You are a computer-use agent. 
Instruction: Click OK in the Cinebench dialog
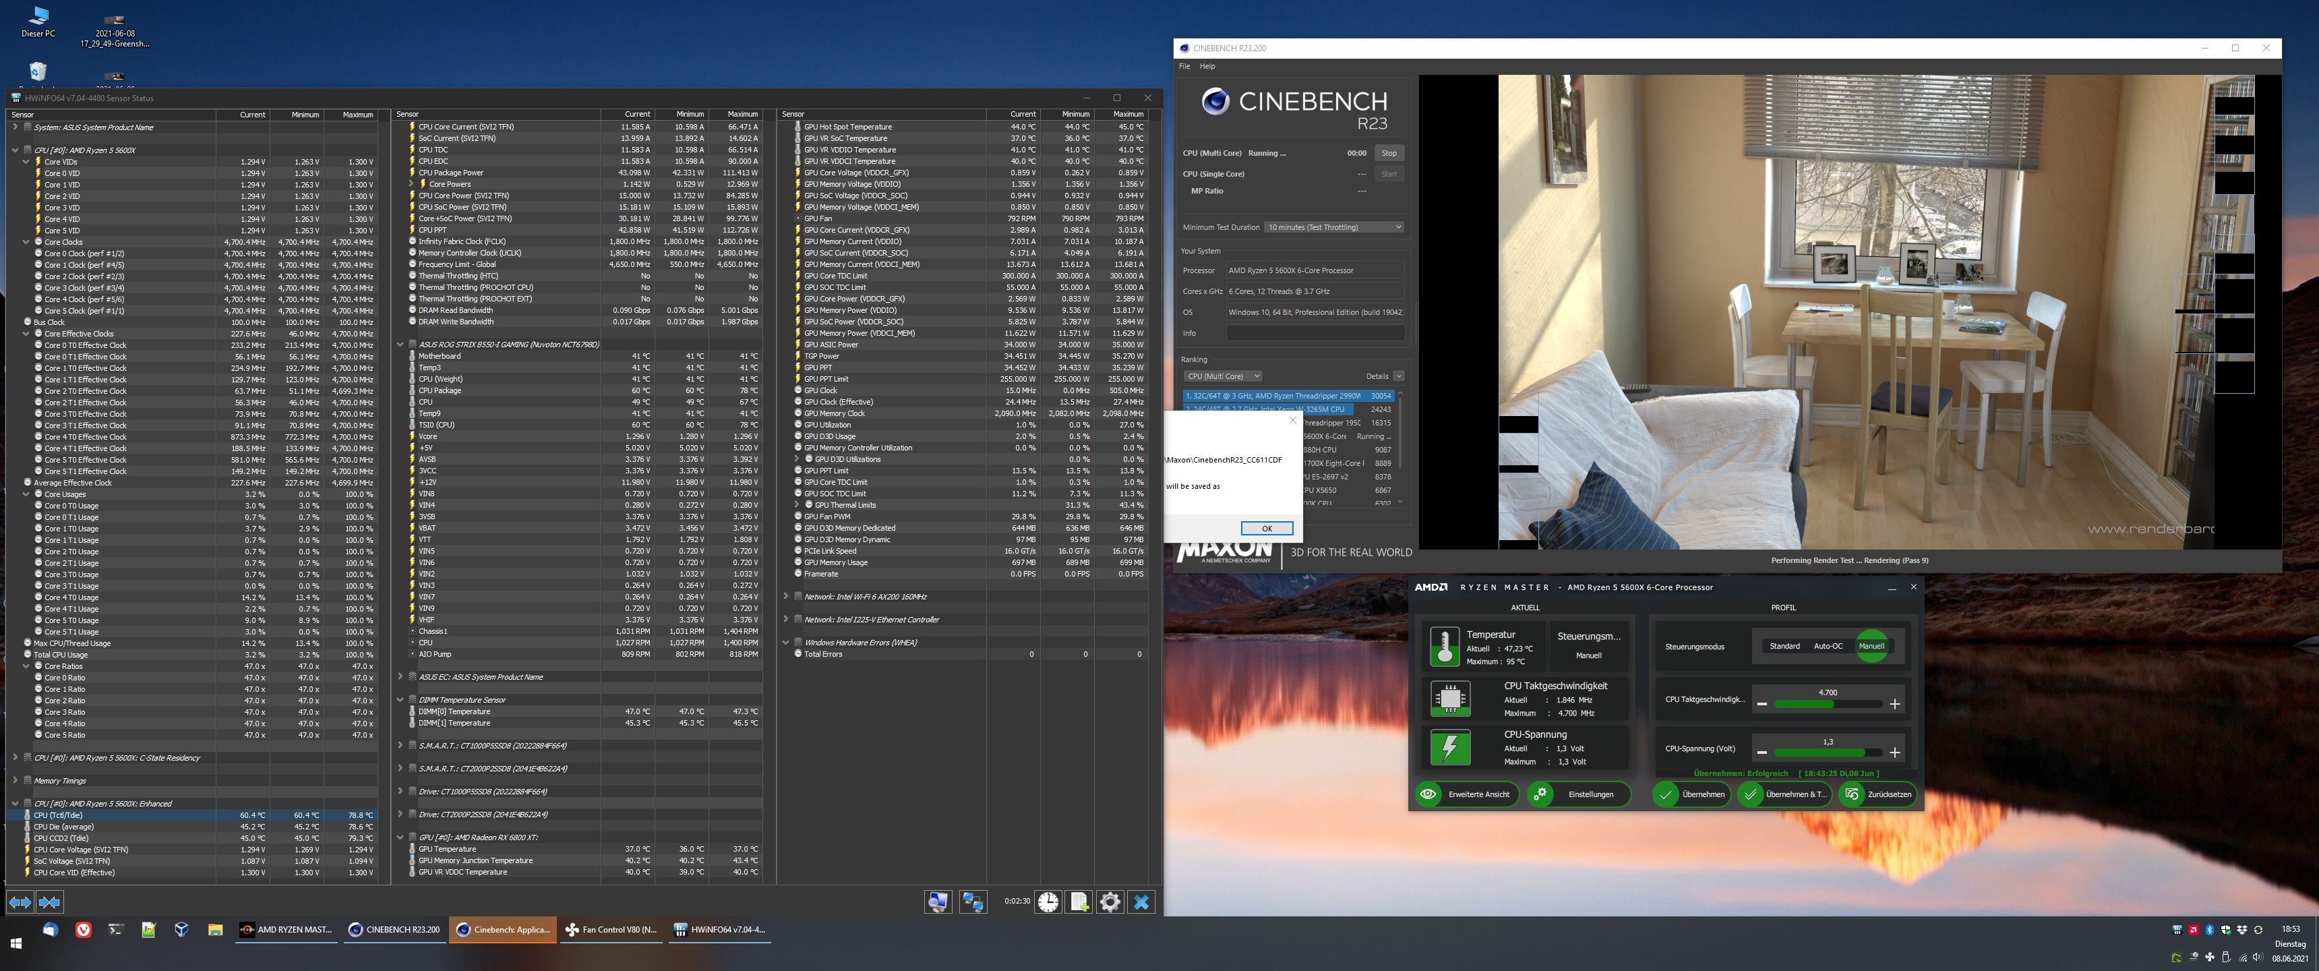click(x=1267, y=529)
